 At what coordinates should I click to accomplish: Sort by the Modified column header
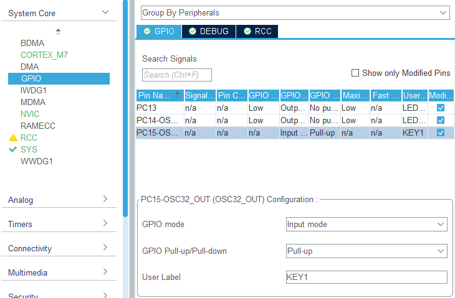(441, 96)
